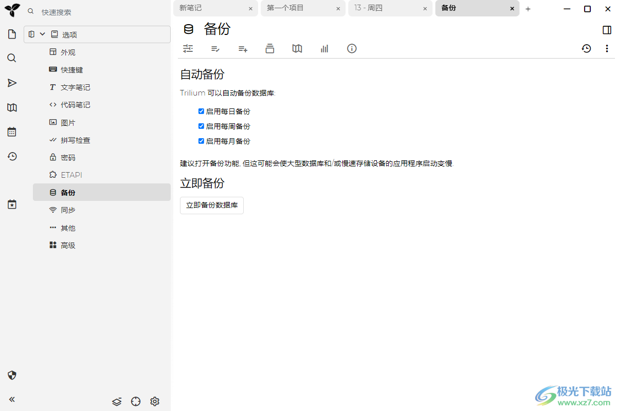Image resolution: width=617 pixels, height=411 pixels.
Task: Click the database icon next to title
Action: click(x=189, y=29)
